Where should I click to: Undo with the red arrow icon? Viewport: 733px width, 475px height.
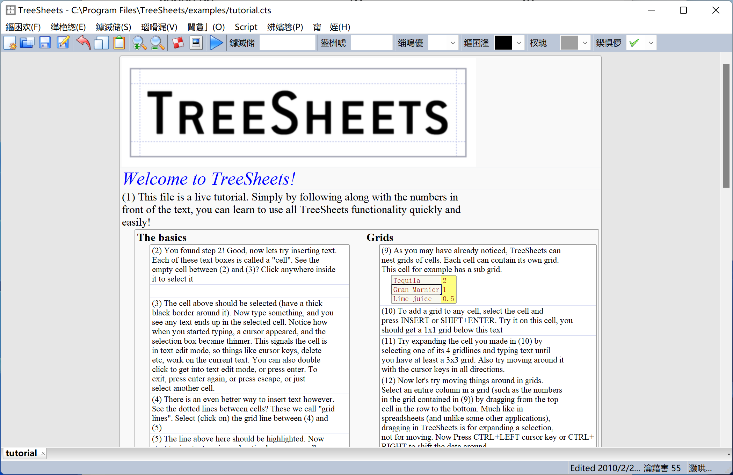[x=83, y=43]
